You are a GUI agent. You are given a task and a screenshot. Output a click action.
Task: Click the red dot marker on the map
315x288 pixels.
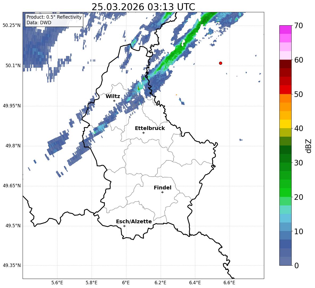click(221, 63)
